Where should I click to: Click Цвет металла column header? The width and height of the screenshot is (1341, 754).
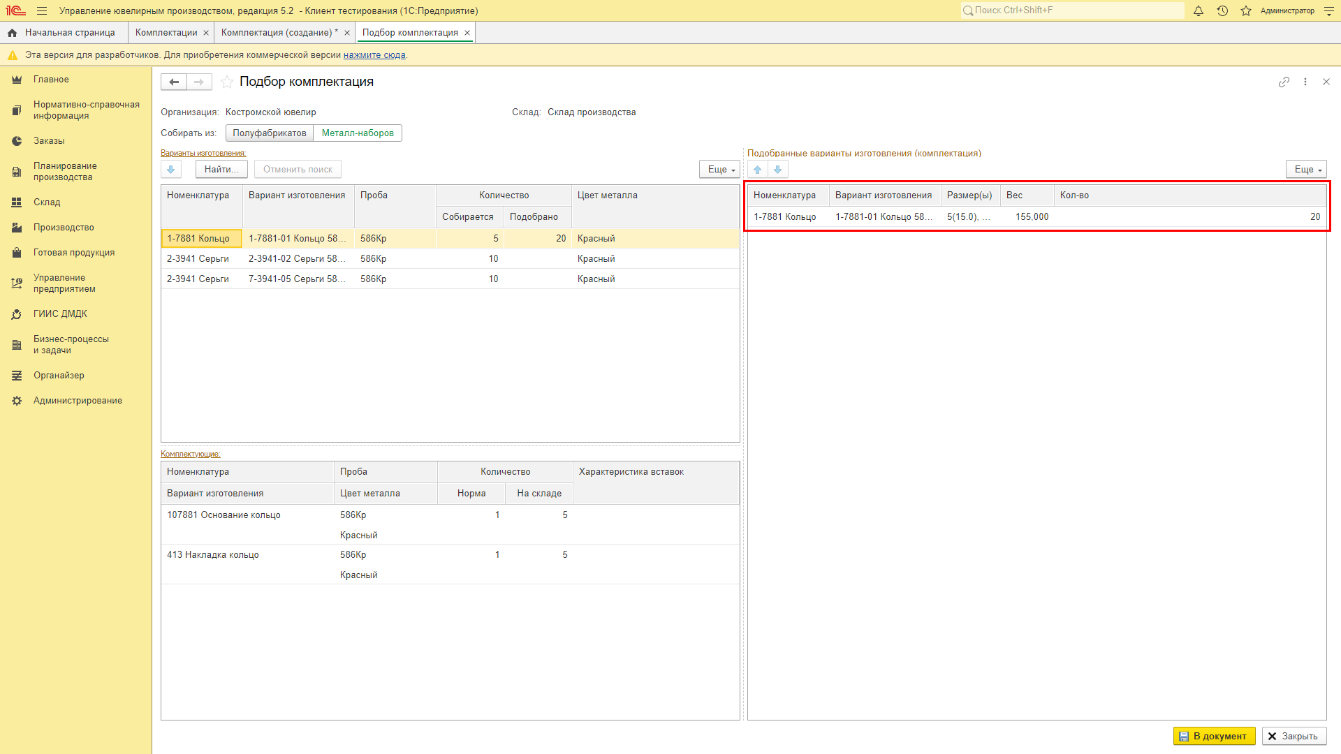click(656, 206)
